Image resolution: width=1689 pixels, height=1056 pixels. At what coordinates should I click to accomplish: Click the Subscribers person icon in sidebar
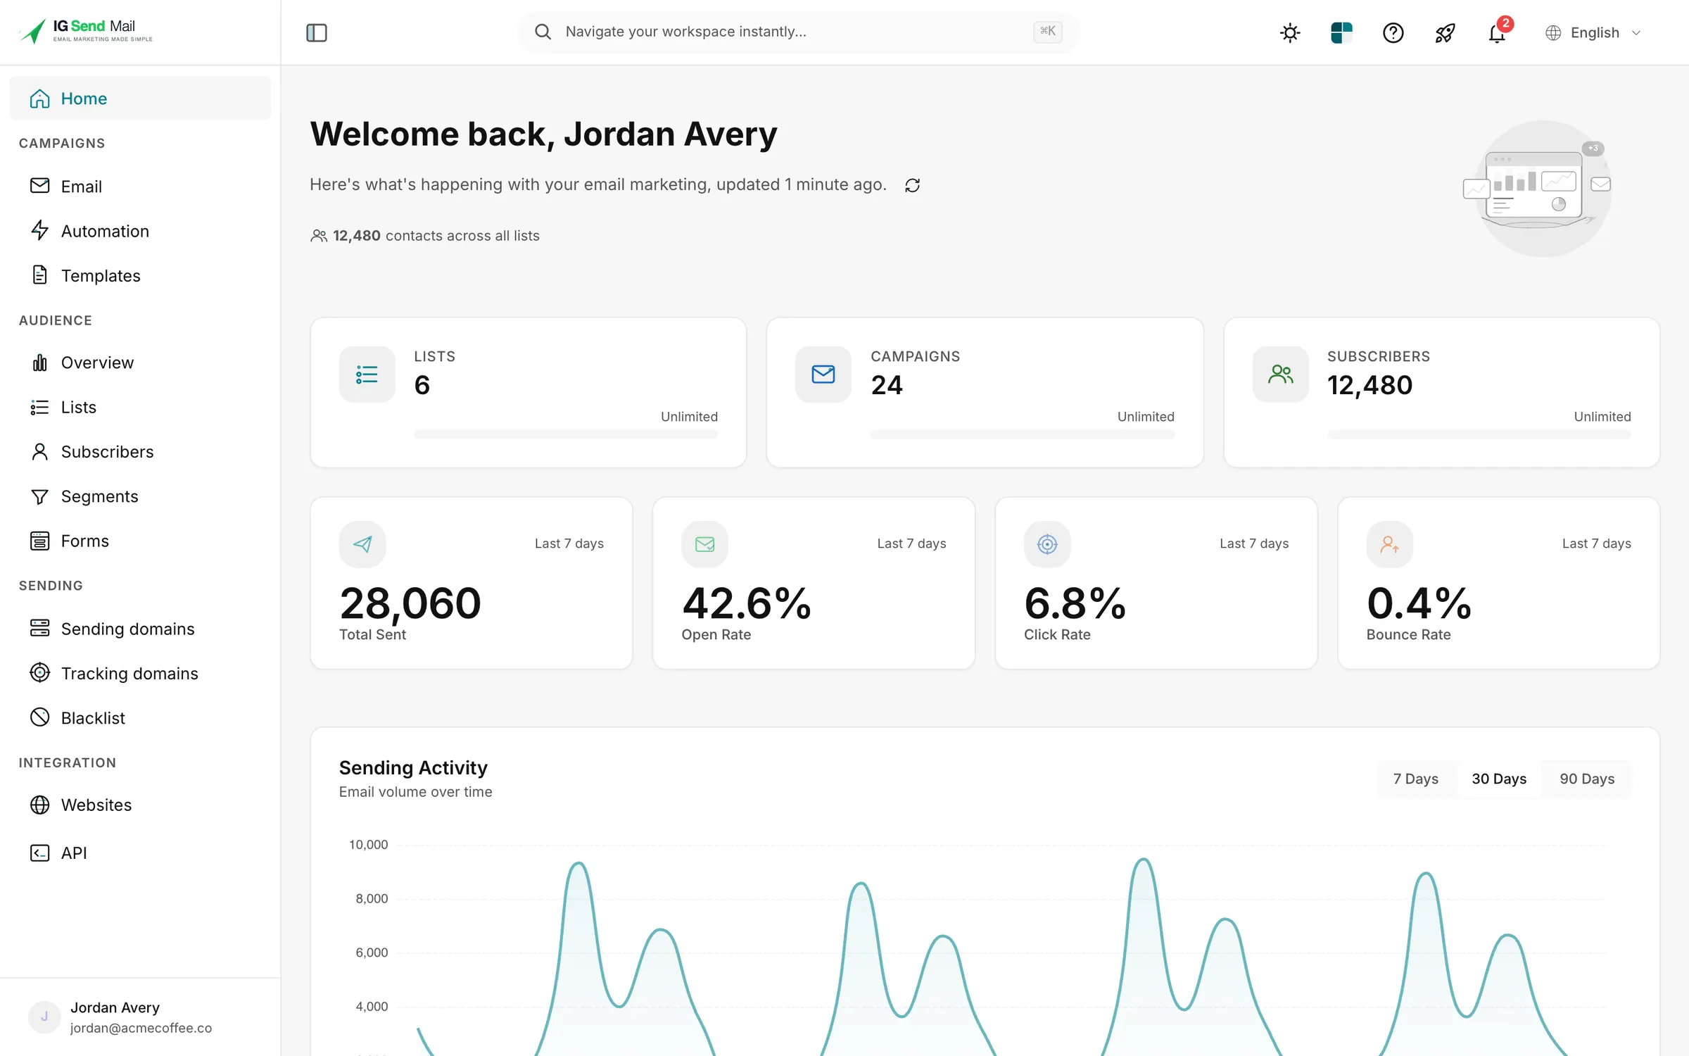tap(39, 451)
